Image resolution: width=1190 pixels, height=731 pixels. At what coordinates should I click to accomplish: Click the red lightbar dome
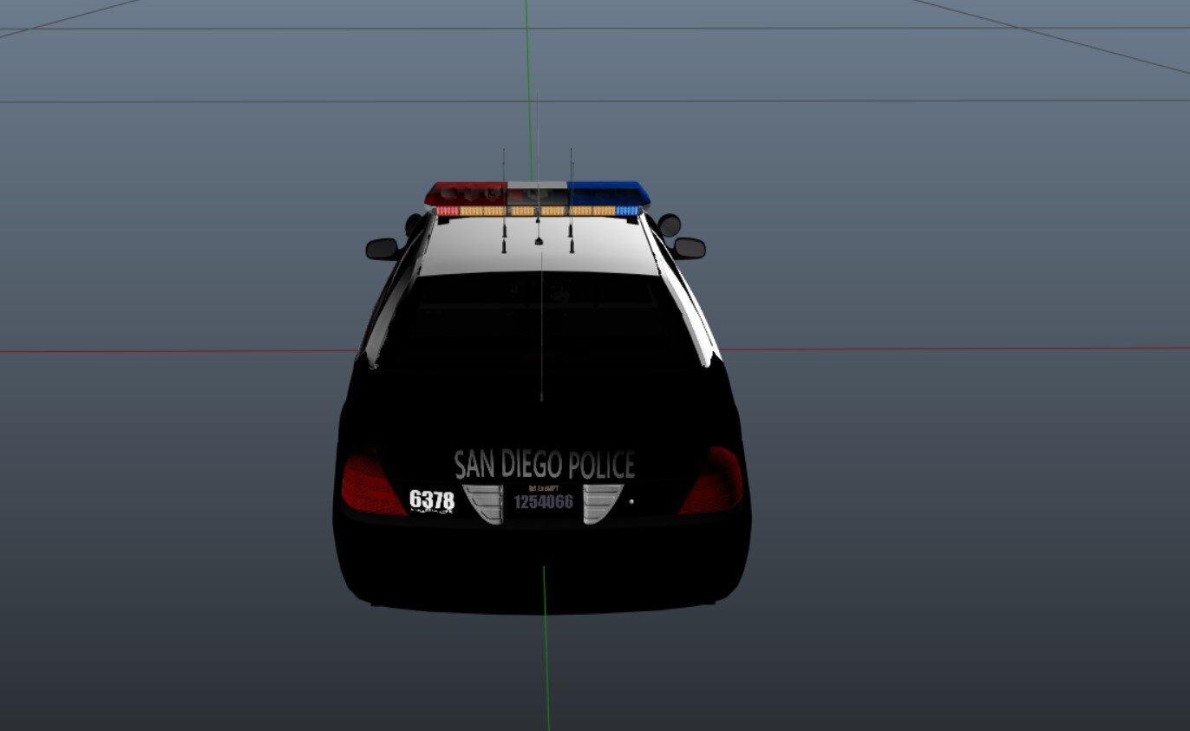[466, 193]
